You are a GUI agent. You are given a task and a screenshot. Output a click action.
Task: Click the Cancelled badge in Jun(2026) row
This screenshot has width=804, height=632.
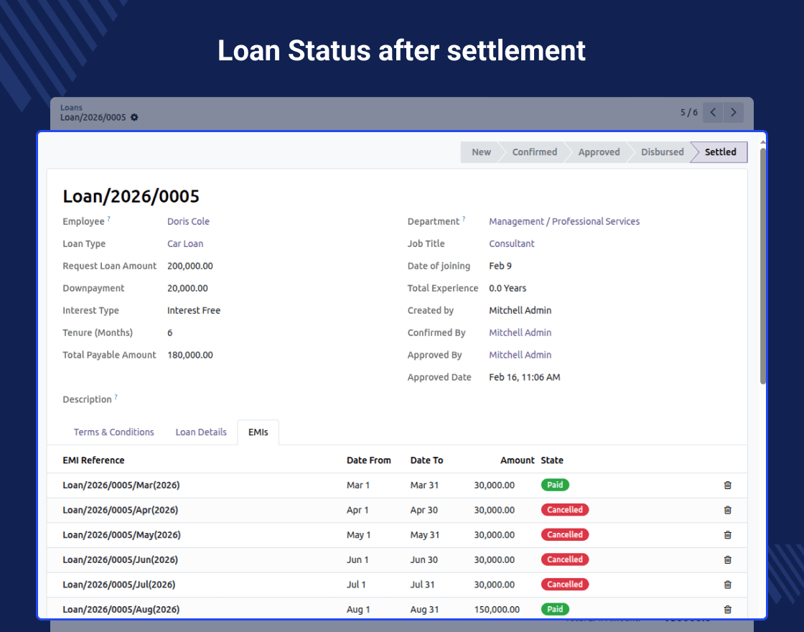(x=564, y=559)
